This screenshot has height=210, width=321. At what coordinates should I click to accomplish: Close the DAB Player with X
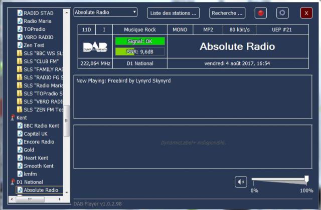[x=306, y=13]
